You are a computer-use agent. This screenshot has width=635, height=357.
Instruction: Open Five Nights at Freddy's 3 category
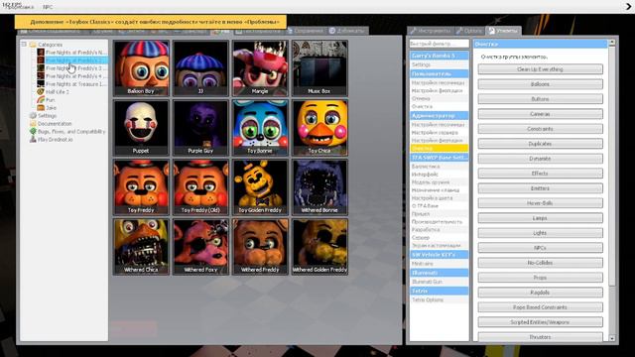click(x=72, y=68)
